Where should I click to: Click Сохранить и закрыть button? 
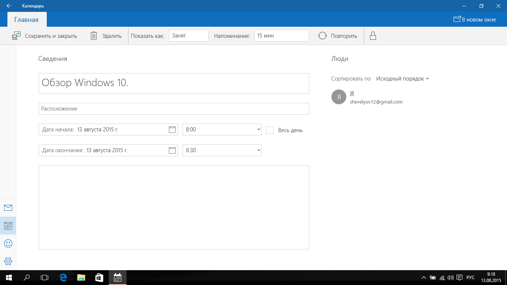coord(45,36)
